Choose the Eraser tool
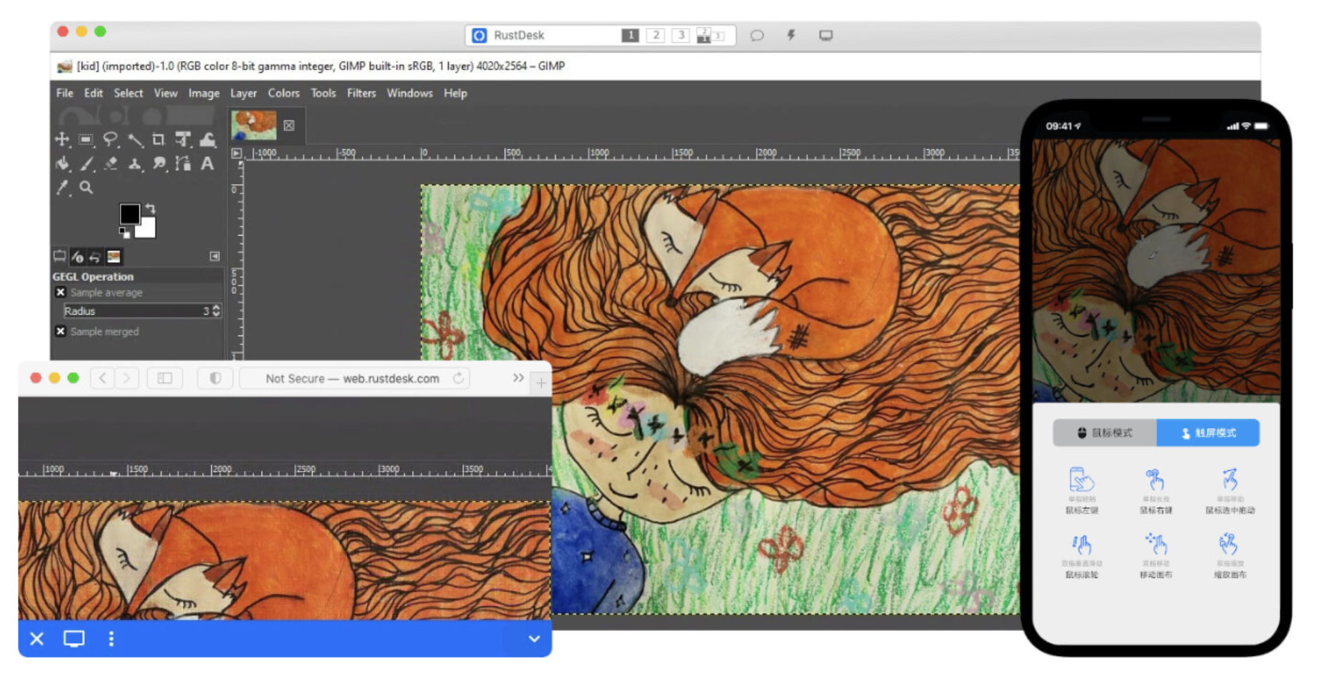Viewport: 1319px width, 693px height. click(x=111, y=164)
